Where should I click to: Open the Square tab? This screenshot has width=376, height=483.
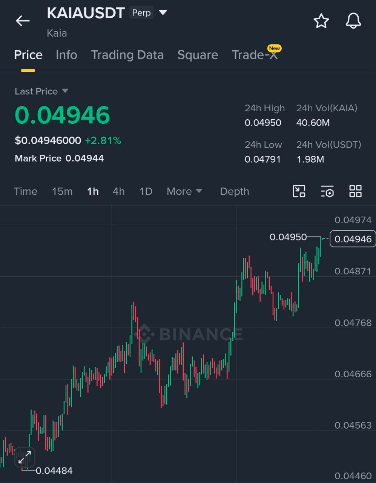pyautogui.click(x=198, y=55)
